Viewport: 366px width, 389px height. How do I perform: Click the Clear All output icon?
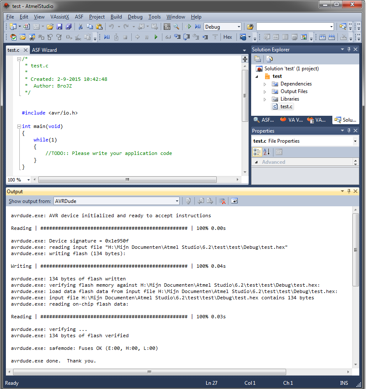[223, 201]
